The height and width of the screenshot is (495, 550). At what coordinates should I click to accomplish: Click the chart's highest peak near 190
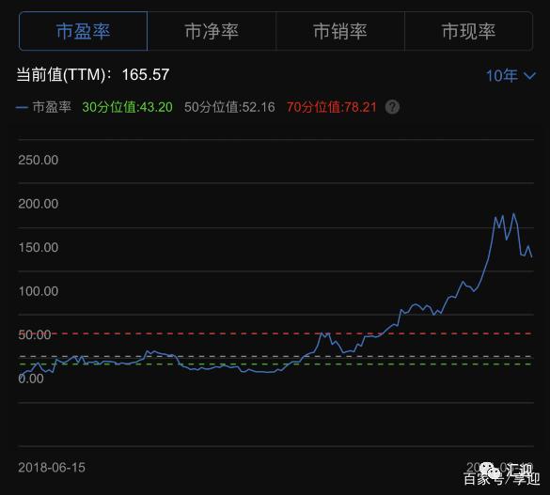514,213
